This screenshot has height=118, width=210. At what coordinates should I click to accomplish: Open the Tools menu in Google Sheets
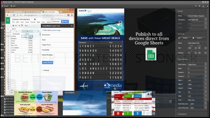coord(43,22)
